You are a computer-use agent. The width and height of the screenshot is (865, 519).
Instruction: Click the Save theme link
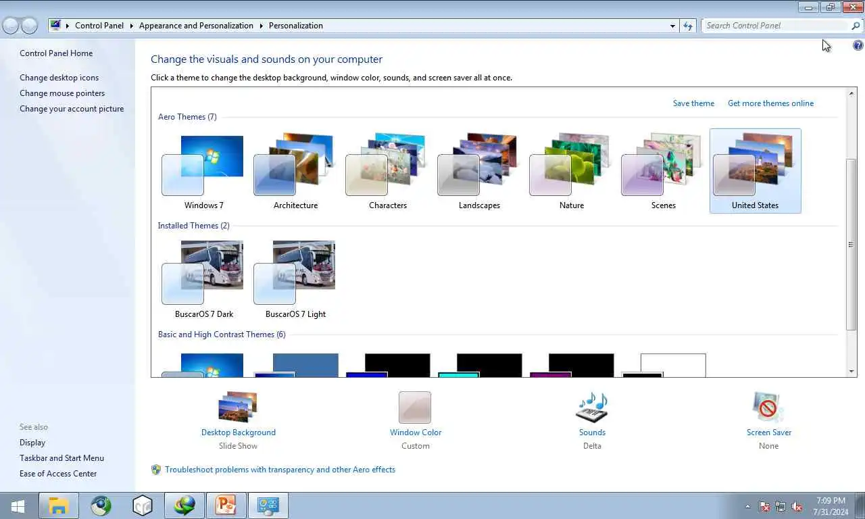693,103
